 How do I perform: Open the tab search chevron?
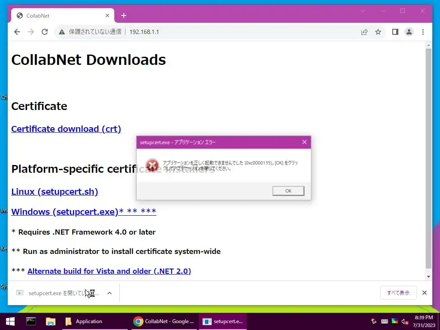pyautogui.click(x=363, y=11)
